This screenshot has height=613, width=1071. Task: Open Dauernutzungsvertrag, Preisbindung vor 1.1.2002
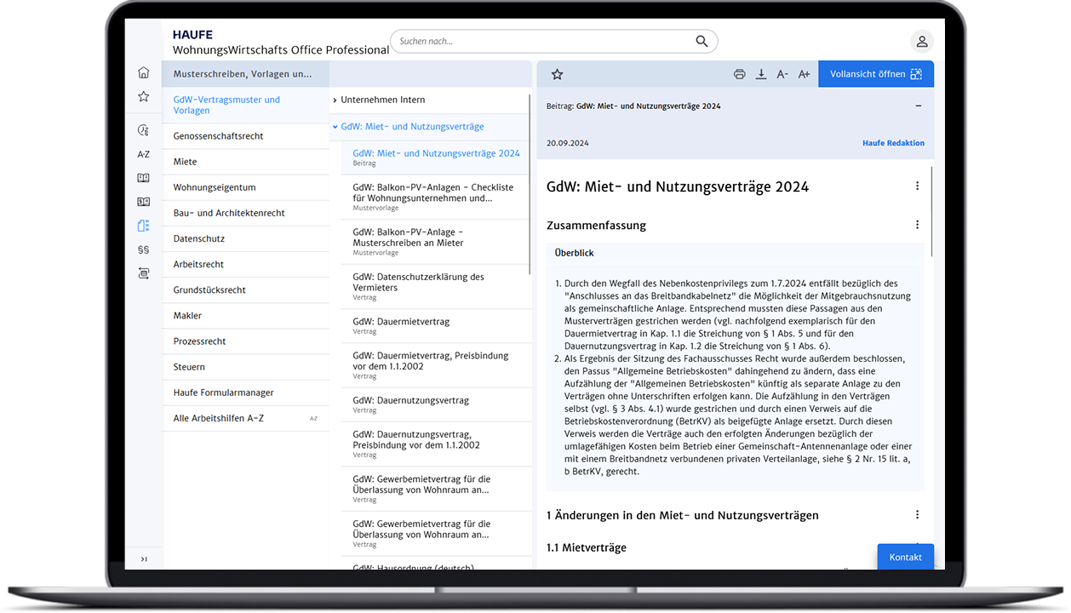(436, 444)
